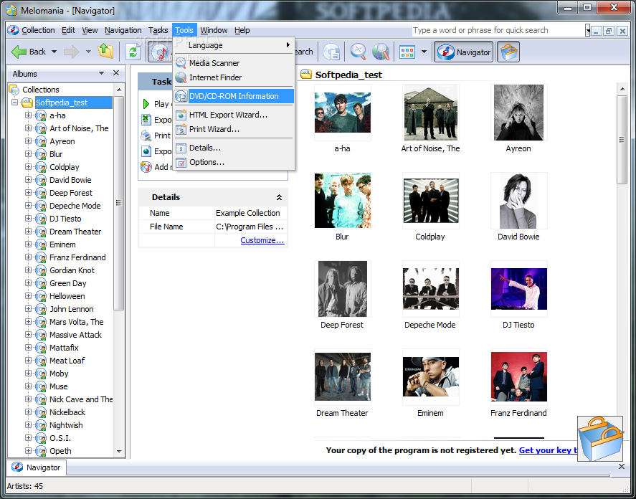Open the Blur artist thumbnail
636x499 pixels.
pyautogui.click(x=342, y=201)
